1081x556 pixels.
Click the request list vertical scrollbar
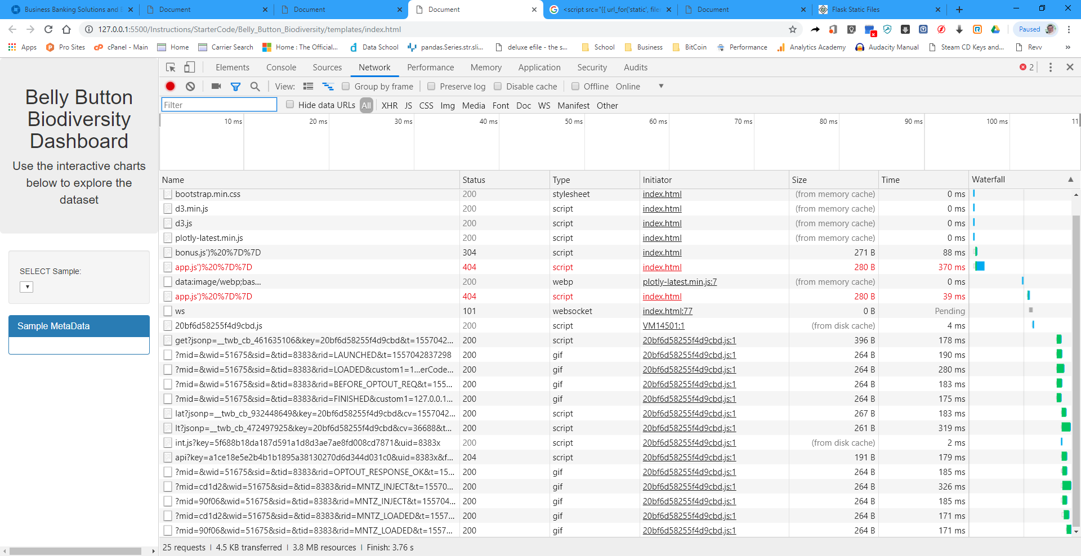(x=1076, y=371)
